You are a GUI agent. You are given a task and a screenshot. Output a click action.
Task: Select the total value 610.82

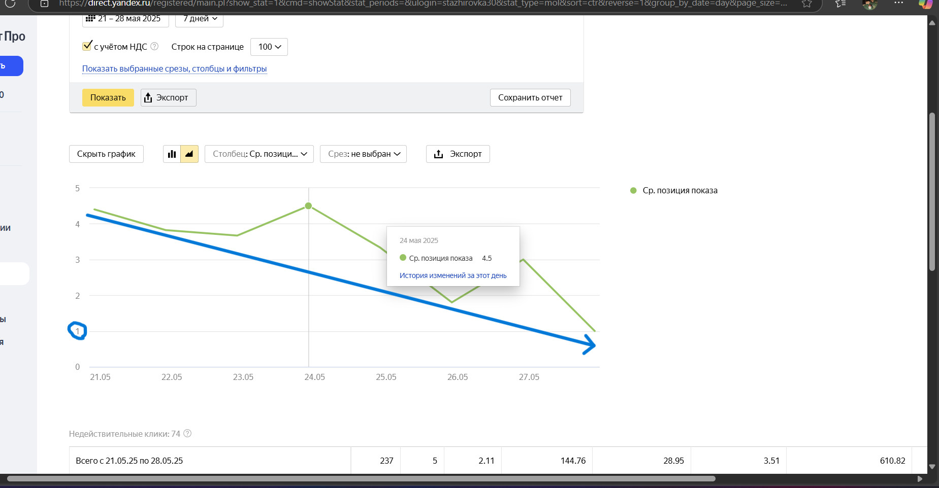(x=892, y=461)
